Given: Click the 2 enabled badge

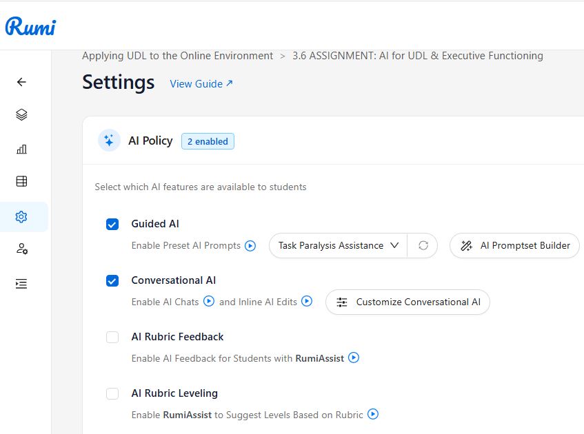Looking at the screenshot, I should (208, 141).
